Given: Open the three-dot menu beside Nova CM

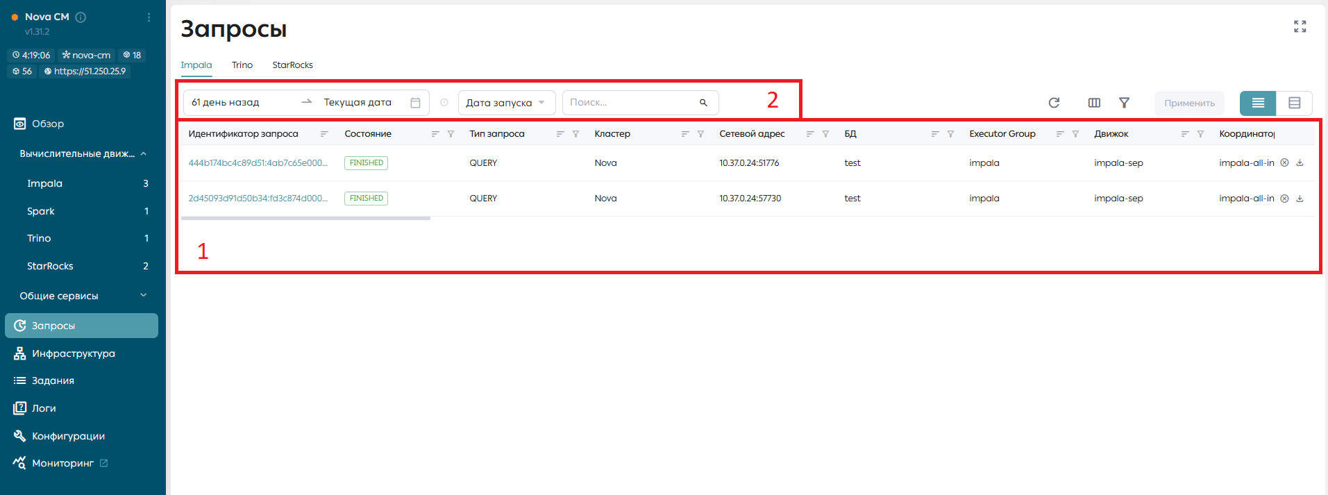Looking at the screenshot, I should 149,17.
